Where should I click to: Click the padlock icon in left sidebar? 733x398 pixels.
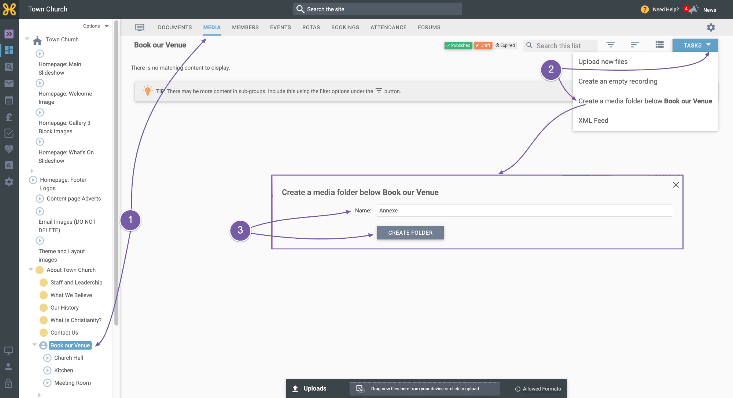click(x=8, y=383)
